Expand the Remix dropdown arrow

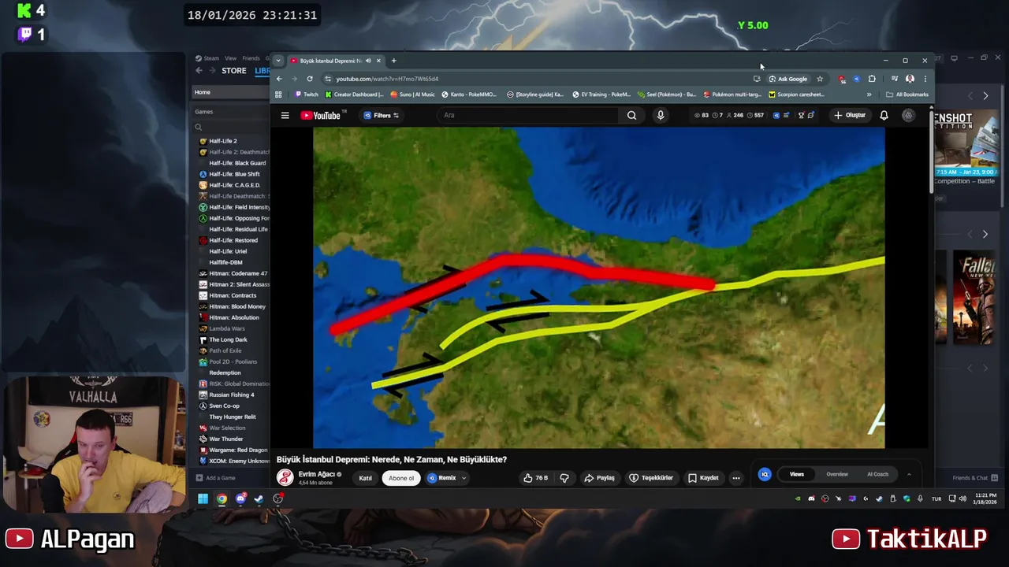[x=464, y=478]
